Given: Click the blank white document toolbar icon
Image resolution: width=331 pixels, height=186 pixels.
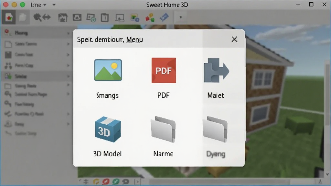Looking at the screenshot, I should (23, 17).
